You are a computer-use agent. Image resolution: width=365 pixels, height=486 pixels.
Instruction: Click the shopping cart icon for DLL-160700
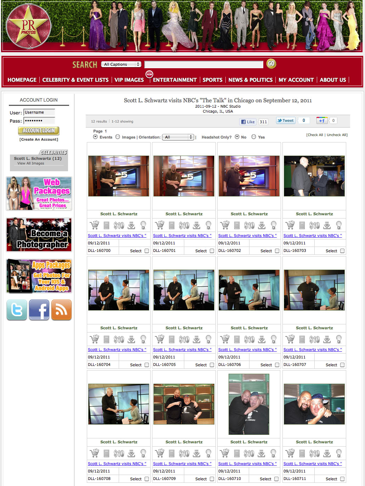click(x=94, y=225)
